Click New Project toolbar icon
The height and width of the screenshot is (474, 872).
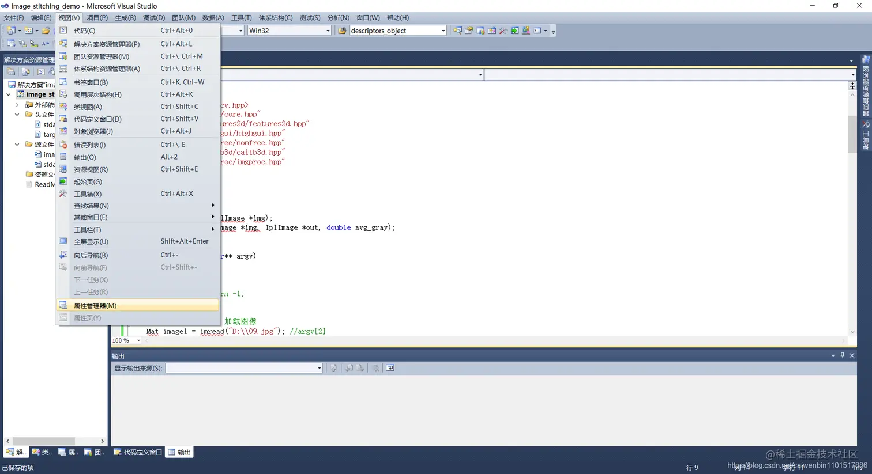11,31
